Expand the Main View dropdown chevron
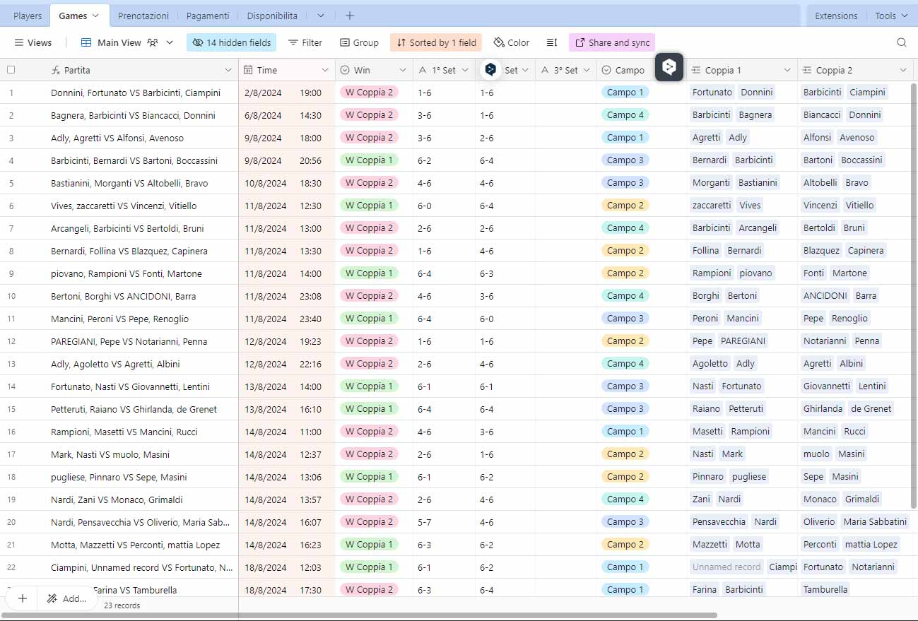This screenshot has width=918, height=621. (x=170, y=42)
